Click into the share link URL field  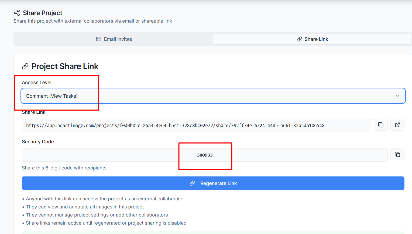(x=196, y=125)
